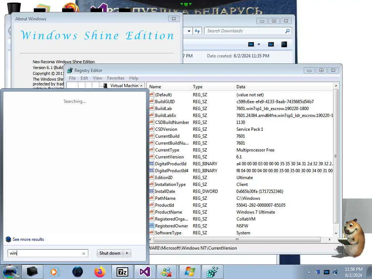
Task: Select the InstallationType value name
Action: 170,184
